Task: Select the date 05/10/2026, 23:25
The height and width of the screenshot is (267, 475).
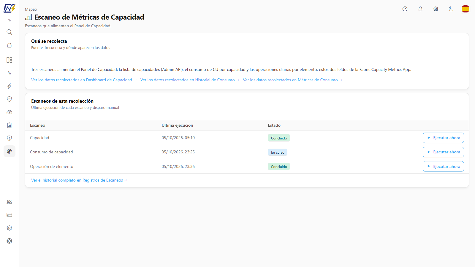Action: click(x=178, y=152)
